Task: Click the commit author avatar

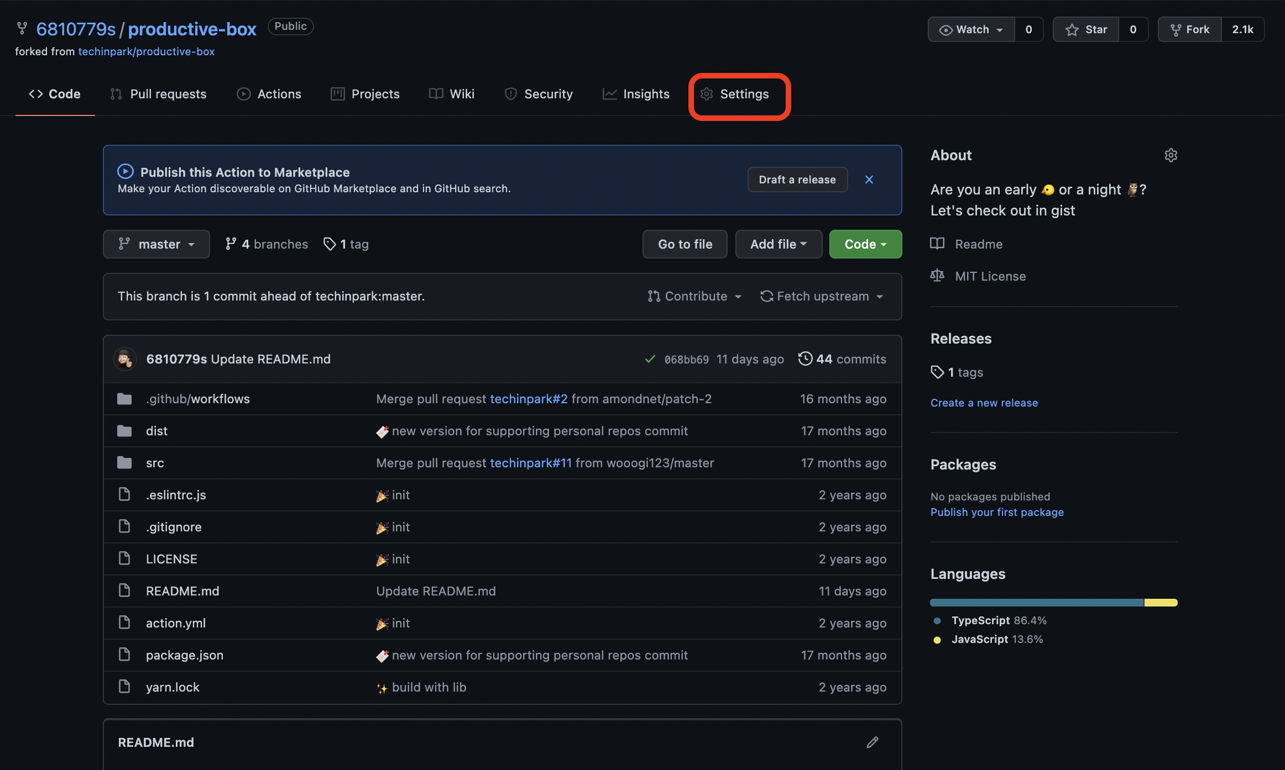Action: pos(125,359)
